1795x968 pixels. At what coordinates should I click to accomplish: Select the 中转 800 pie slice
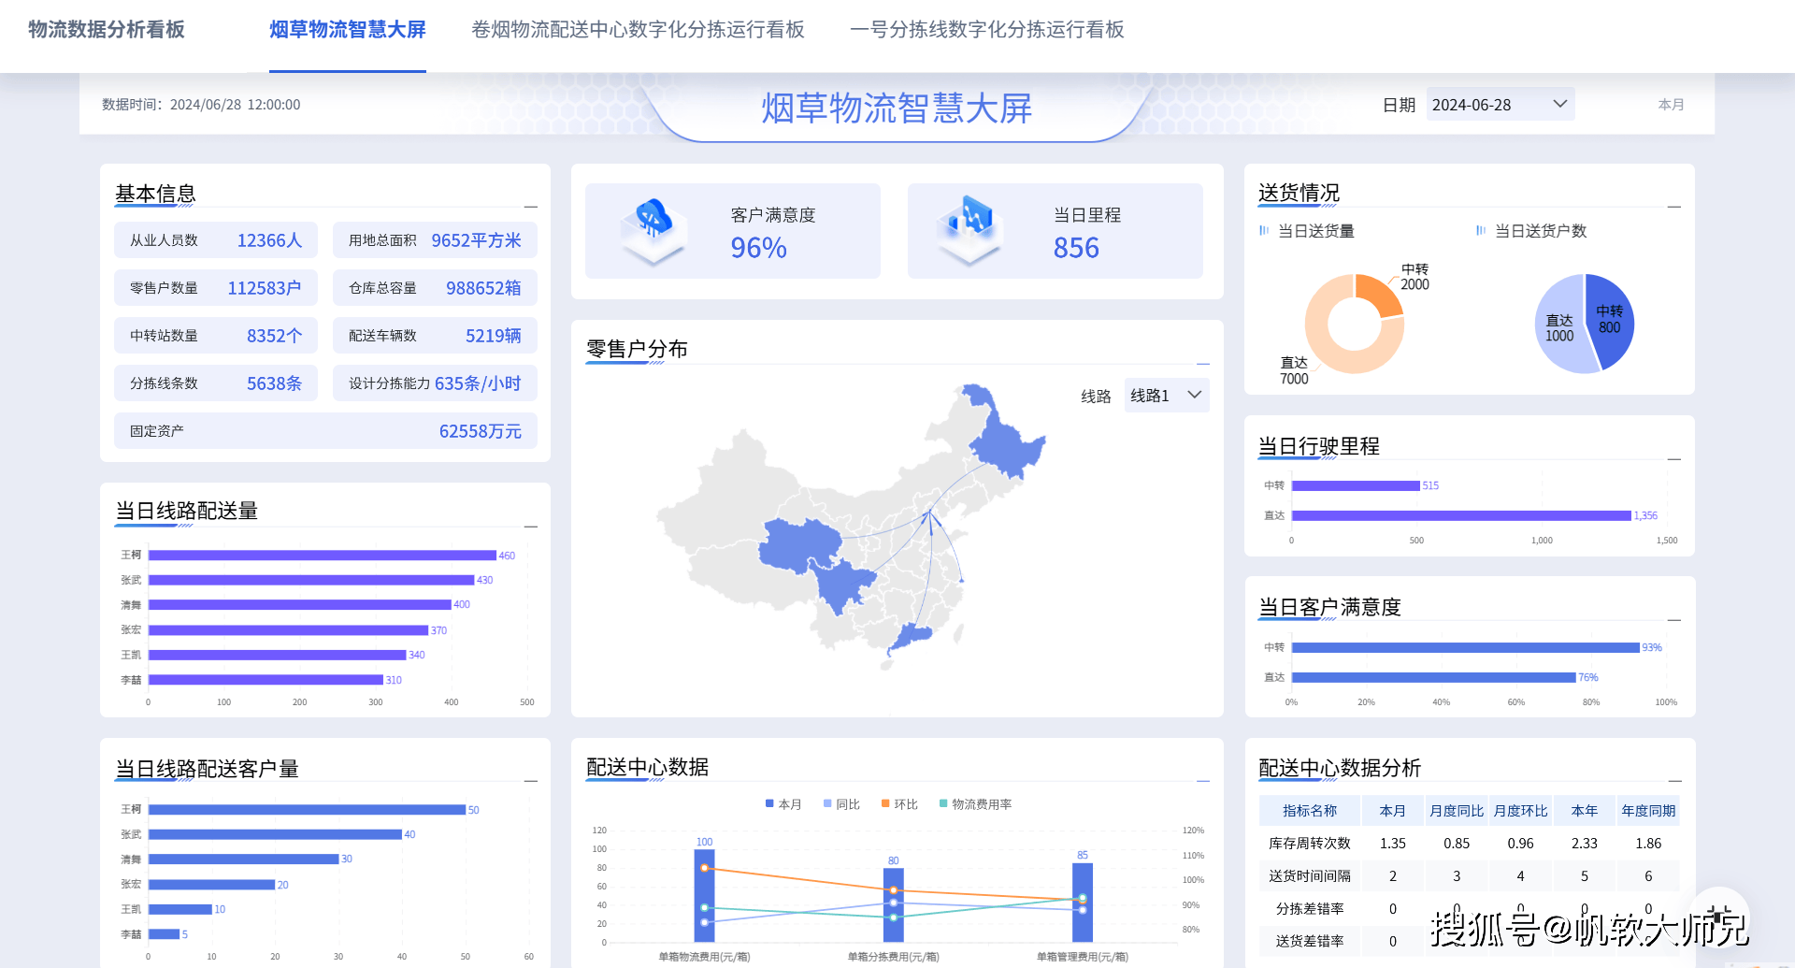click(1611, 322)
